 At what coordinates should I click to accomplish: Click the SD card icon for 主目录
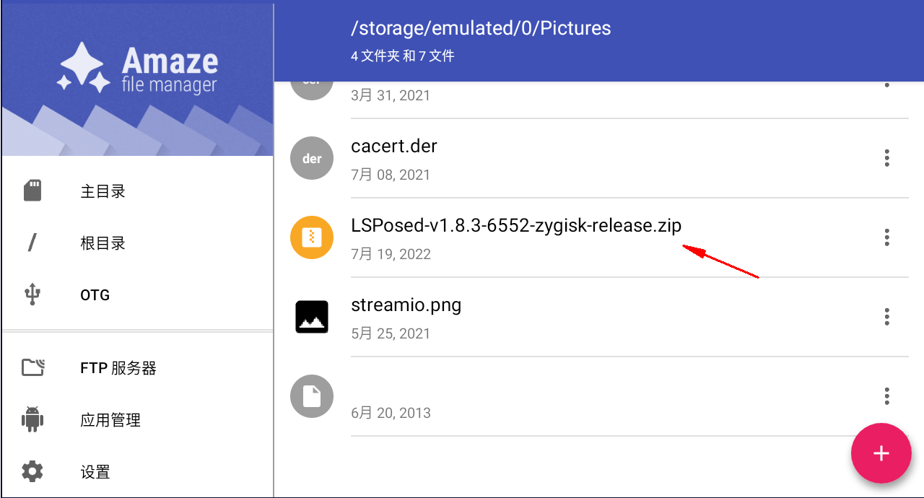[32, 191]
